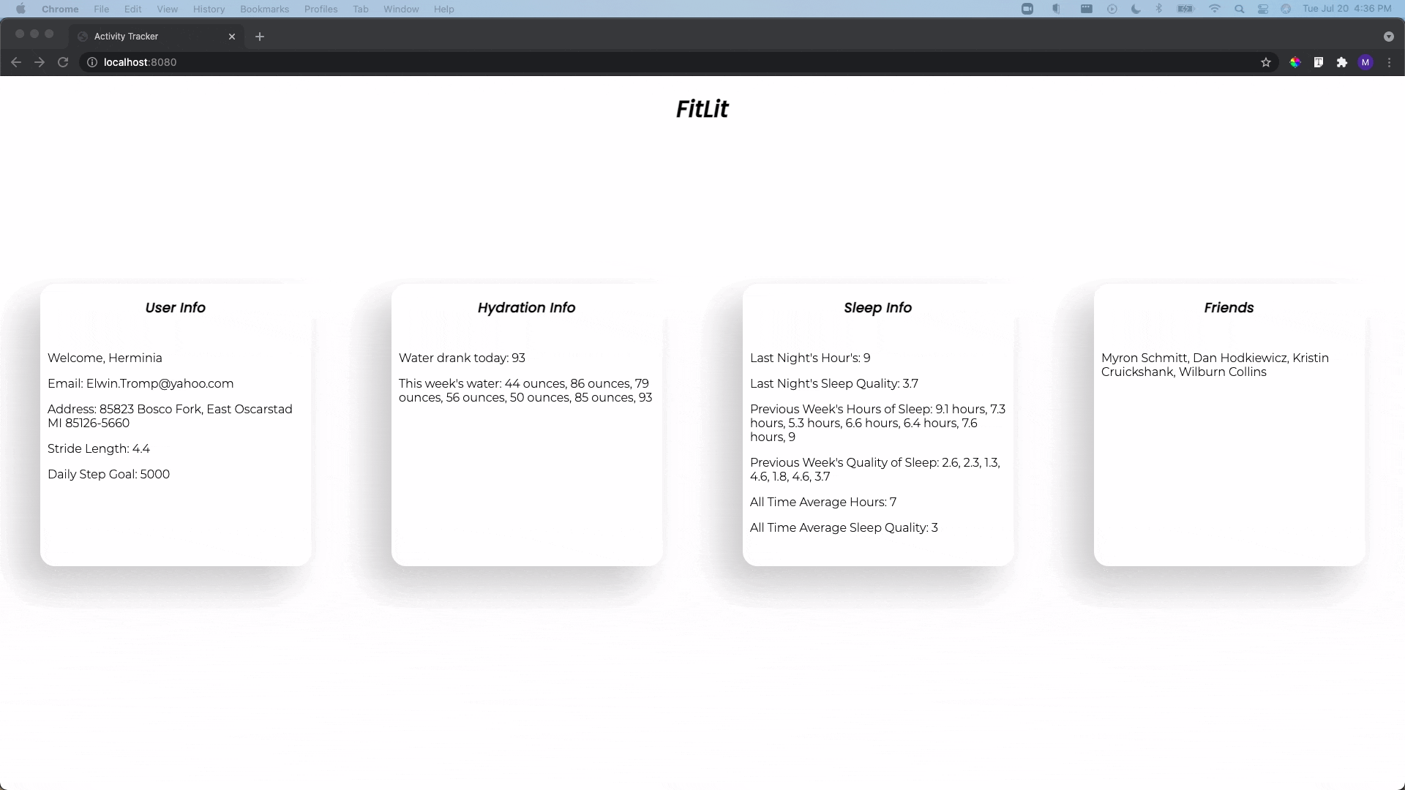This screenshot has height=790, width=1405.
Task: Click the search magnifier icon
Action: click(1240, 9)
